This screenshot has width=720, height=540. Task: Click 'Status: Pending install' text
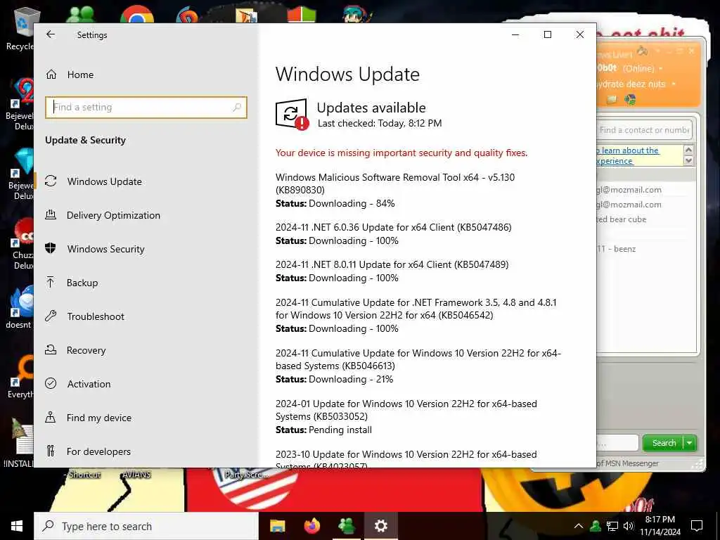tap(323, 430)
